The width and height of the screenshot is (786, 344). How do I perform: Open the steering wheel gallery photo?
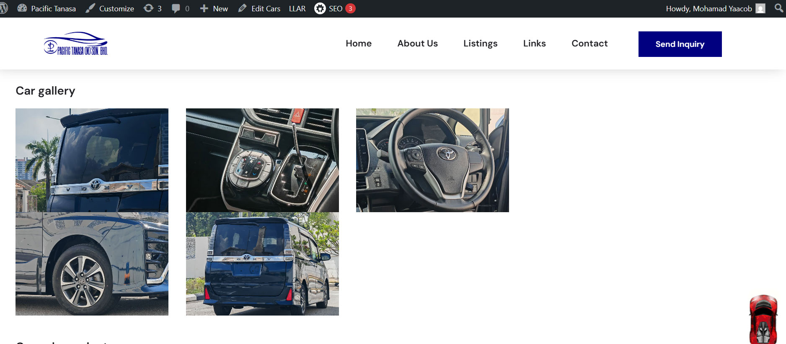pos(432,160)
